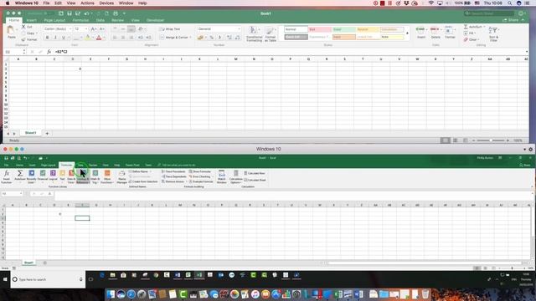Click fx insert function beside Mac formula bar
536x301 pixels.
click(x=49, y=52)
